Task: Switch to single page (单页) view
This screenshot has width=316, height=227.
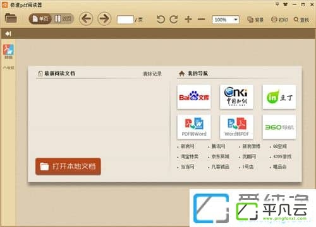Action: 40,19
